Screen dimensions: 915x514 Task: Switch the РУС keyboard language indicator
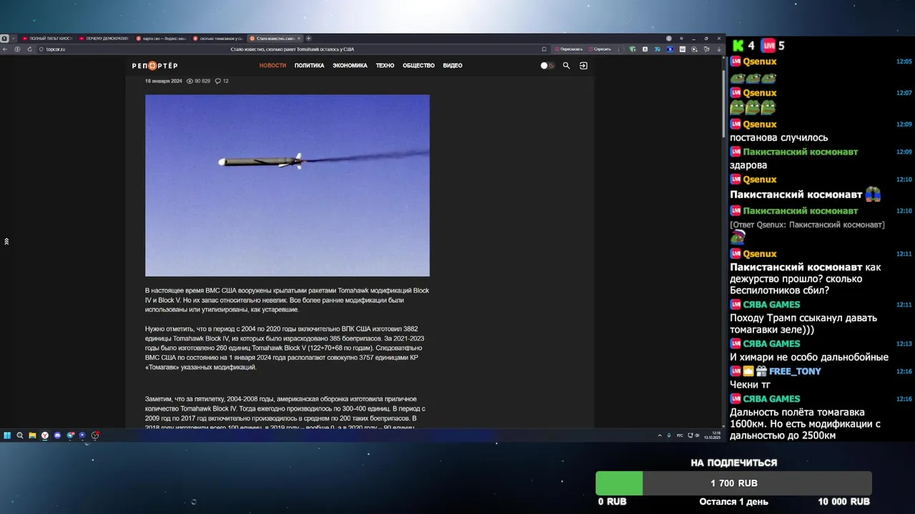[680, 435]
